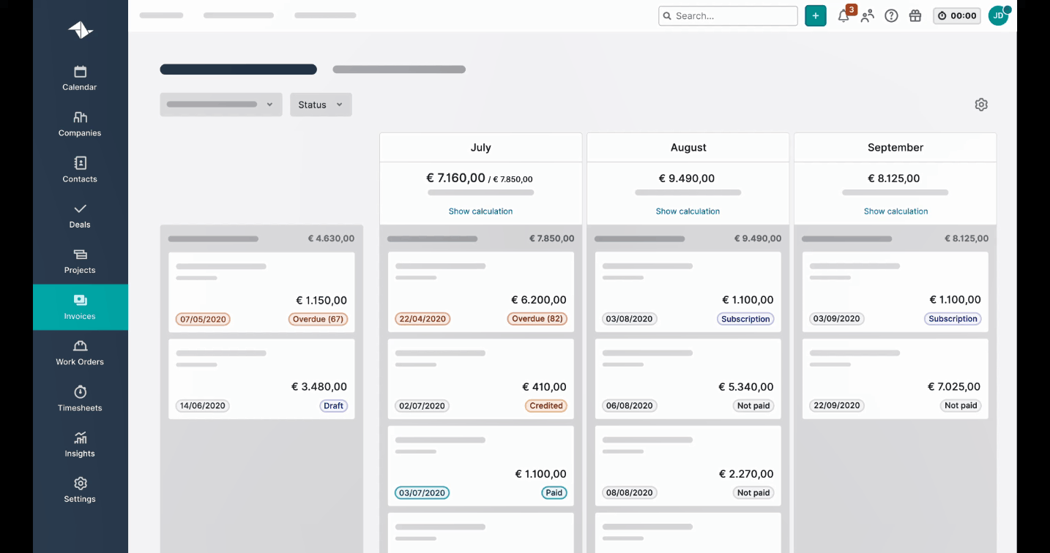Viewport: 1050px width, 553px height.
Task: Select the July column header
Action: coord(480,148)
